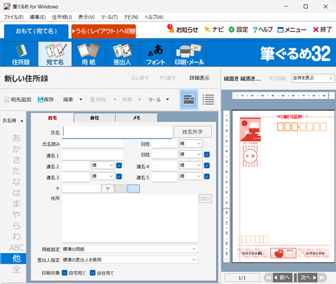Toggle 自宅宛て print target checkbox

[65, 273]
